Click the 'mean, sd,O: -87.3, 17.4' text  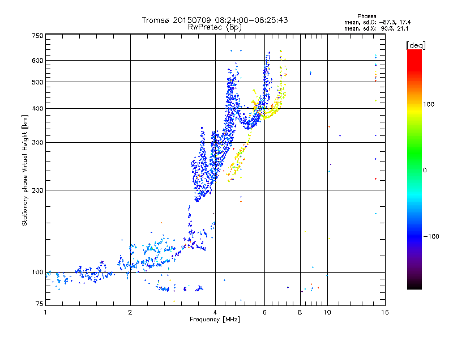pos(377,22)
